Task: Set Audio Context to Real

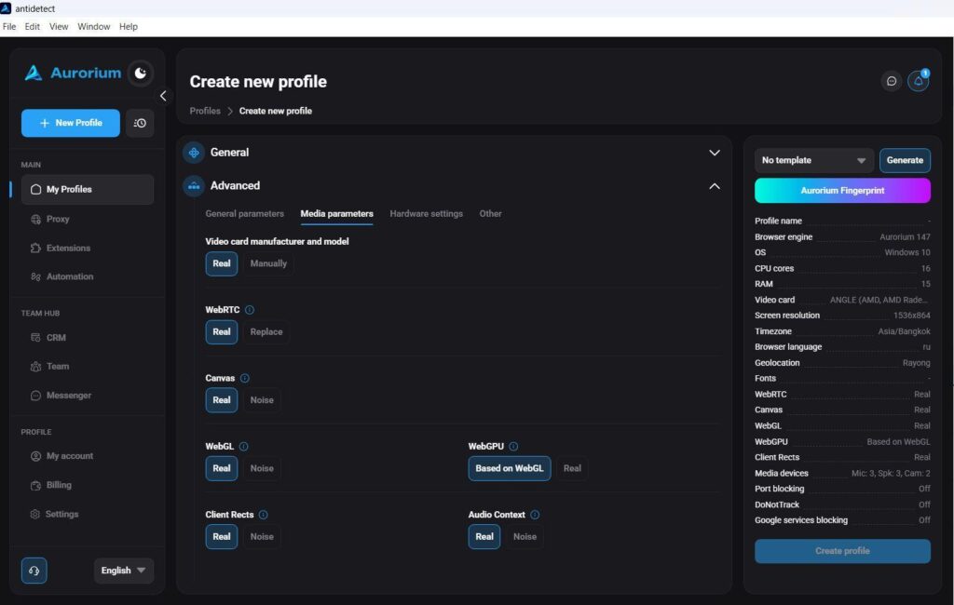Action: pos(484,537)
